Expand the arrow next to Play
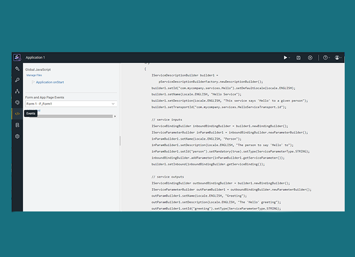The width and height of the screenshot is (355, 257). tap(289, 58)
